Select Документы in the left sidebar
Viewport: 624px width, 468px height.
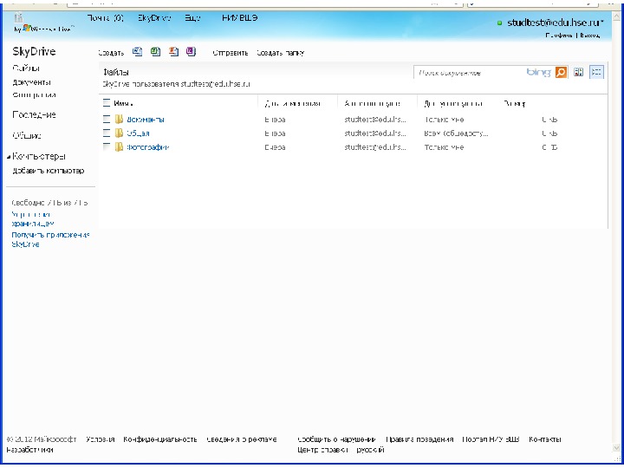pyautogui.click(x=31, y=82)
